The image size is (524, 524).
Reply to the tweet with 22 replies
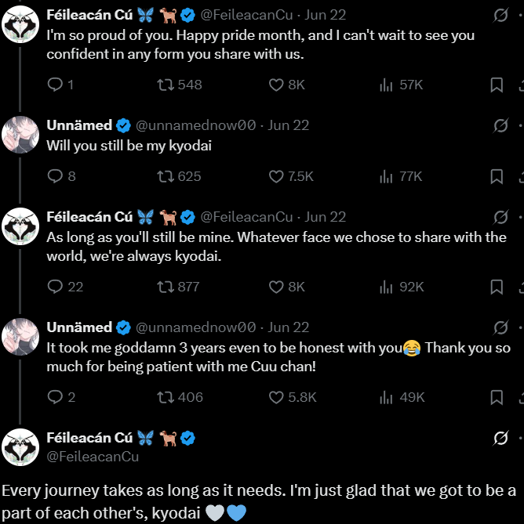(x=55, y=287)
